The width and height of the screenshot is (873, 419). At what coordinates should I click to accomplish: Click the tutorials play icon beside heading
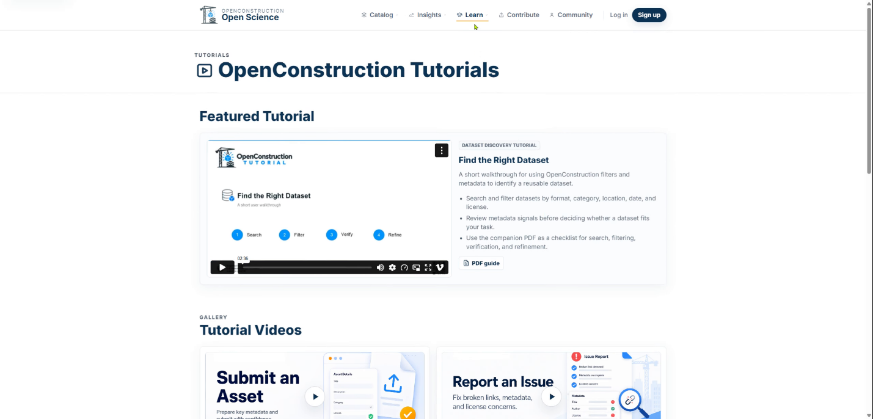point(204,70)
